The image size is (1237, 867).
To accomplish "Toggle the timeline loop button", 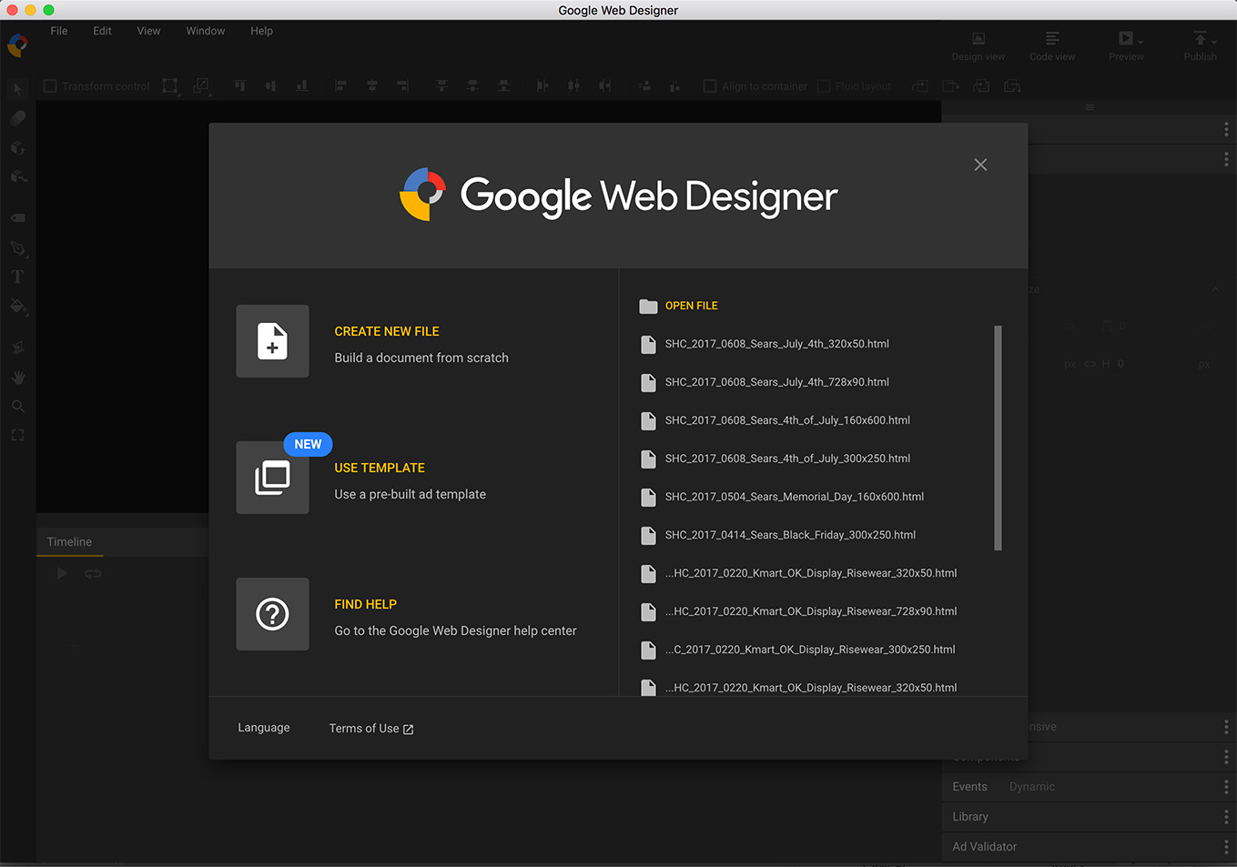I will pos(93,573).
